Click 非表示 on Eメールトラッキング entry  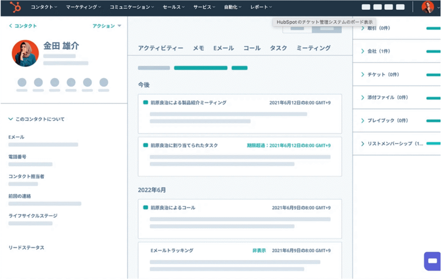259,250
